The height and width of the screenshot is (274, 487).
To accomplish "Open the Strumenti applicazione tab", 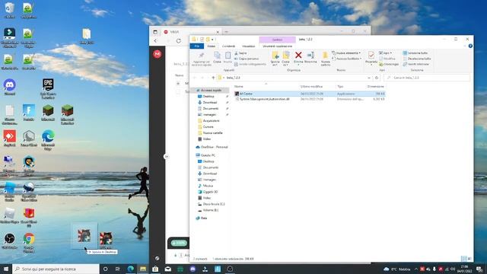I will pos(277,46).
